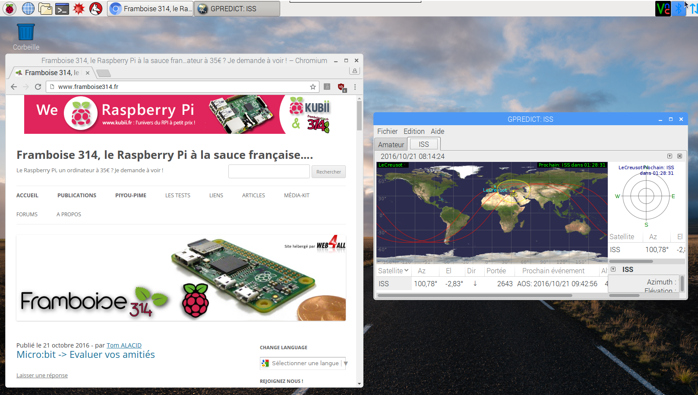Open the Edition menu in GPREDICT

coord(414,131)
